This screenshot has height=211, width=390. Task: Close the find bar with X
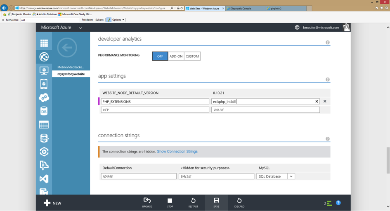pyautogui.click(x=3, y=20)
